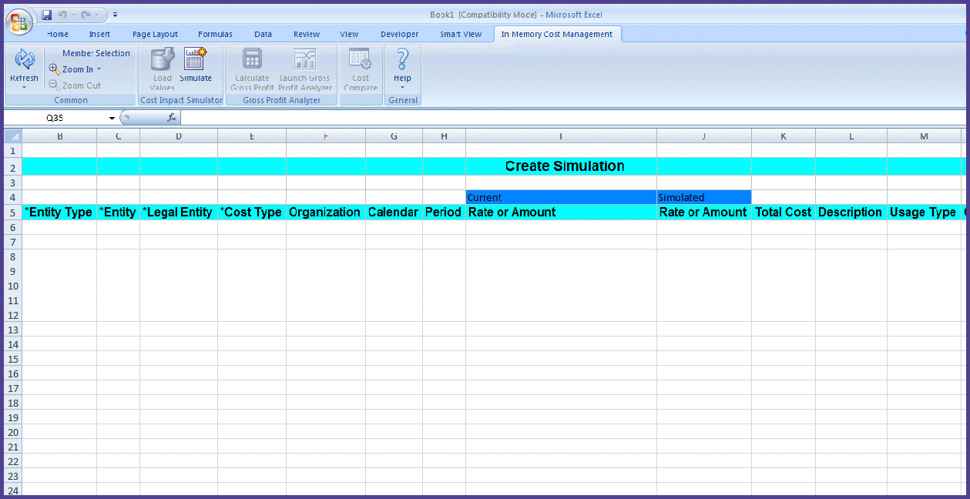Click the *Entity Type header cell
Image resolution: width=970 pixels, height=499 pixels.
click(60, 213)
